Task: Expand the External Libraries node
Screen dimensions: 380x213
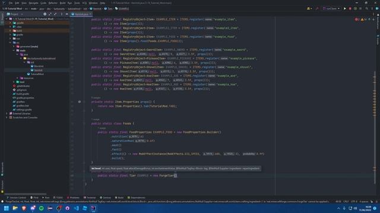Action: tap(7, 114)
